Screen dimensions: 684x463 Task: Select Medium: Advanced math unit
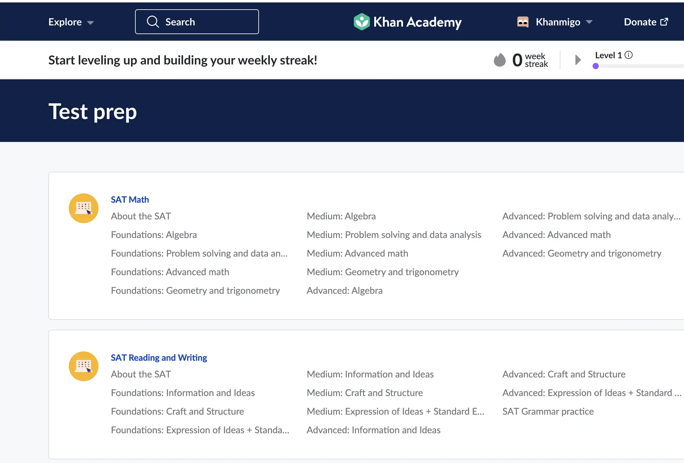(x=357, y=253)
